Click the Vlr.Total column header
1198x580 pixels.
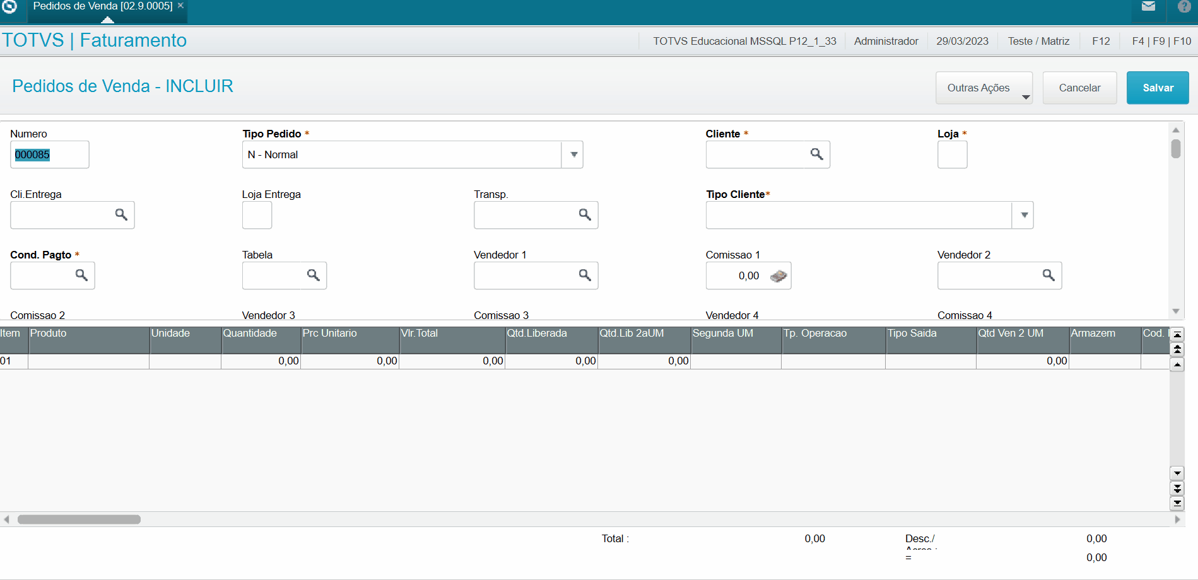pyautogui.click(x=452, y=340)
